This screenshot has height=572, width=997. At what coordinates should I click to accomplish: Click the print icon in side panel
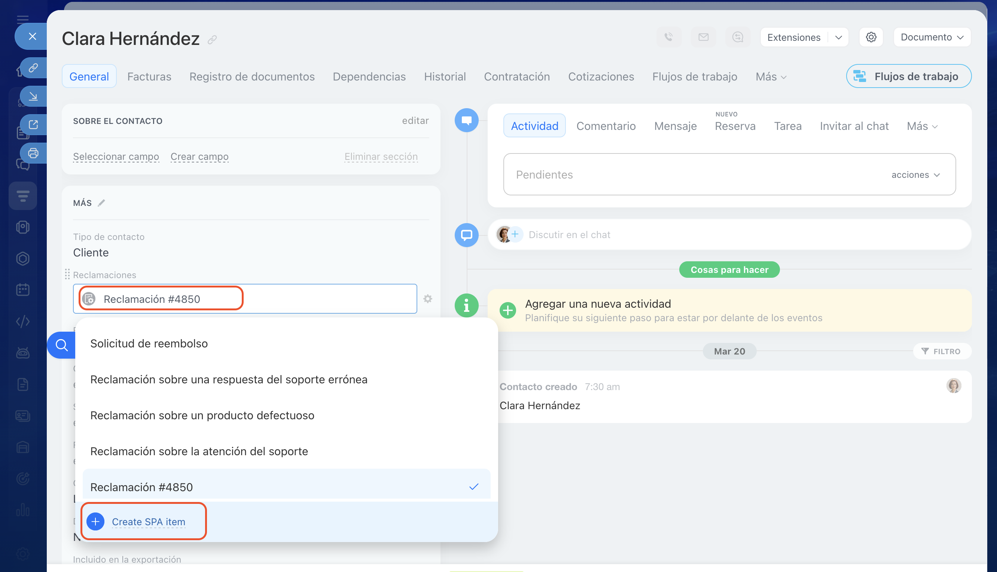click(33, 153)
